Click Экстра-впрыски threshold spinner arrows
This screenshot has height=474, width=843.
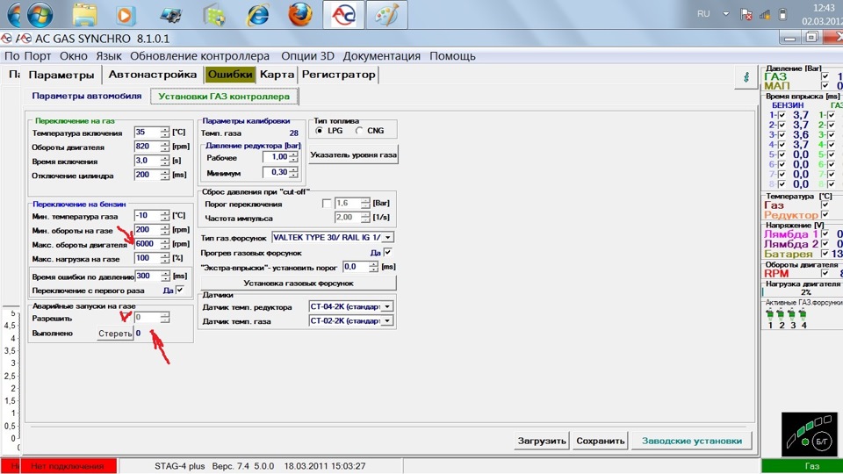pyautogui.click(x=374, y=267)
